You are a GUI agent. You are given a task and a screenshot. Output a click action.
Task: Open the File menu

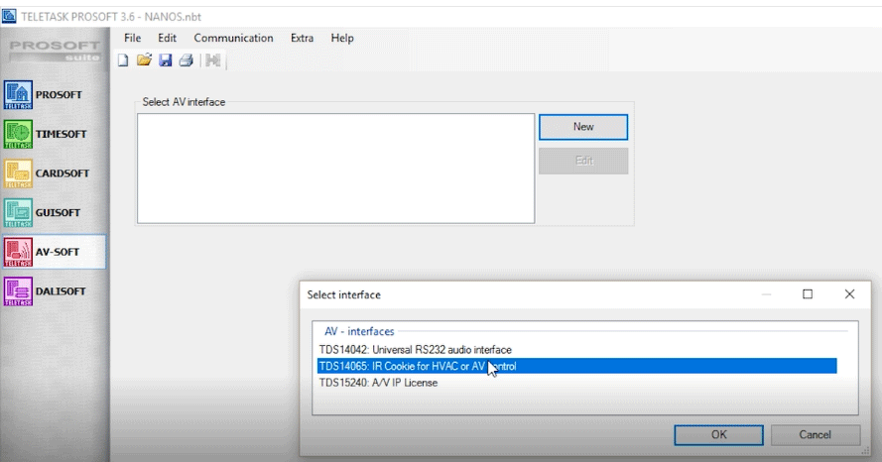133,38
